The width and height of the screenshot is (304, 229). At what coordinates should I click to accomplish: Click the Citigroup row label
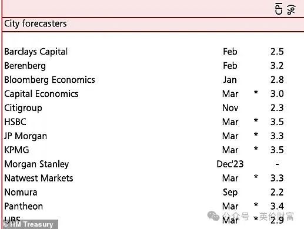point(23,108)
